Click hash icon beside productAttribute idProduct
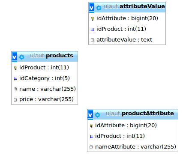Image resolution: width=183 pixels, height=158 pixels. click(91, 137)
